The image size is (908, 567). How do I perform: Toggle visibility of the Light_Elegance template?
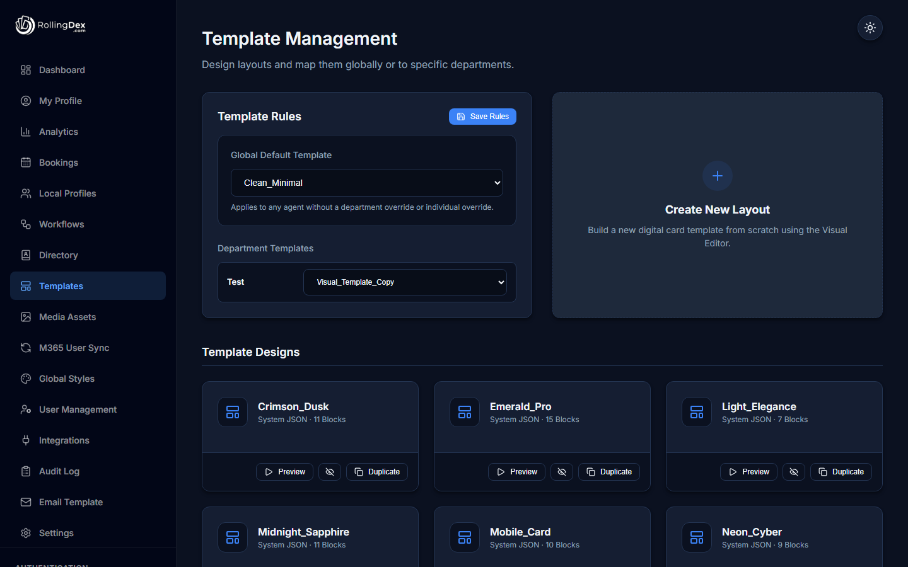pyautogui.click(x=794, y=472)
